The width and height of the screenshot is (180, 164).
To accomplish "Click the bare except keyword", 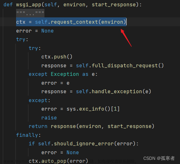I will point(38,100).
